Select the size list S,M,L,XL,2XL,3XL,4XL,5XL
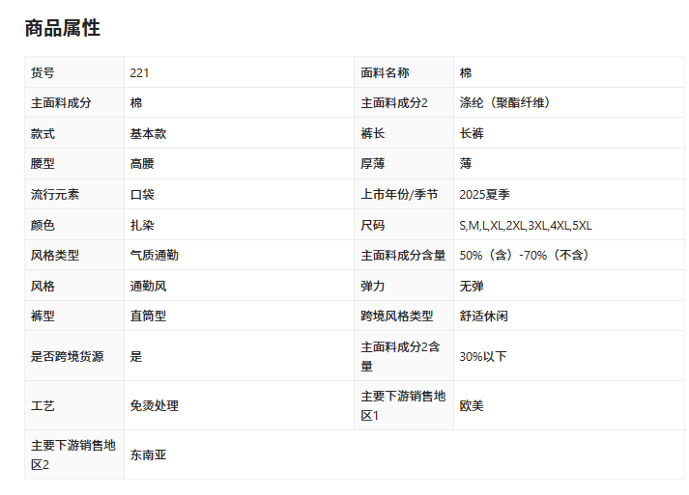Screen dimensions: 689x495 [525, 225]
